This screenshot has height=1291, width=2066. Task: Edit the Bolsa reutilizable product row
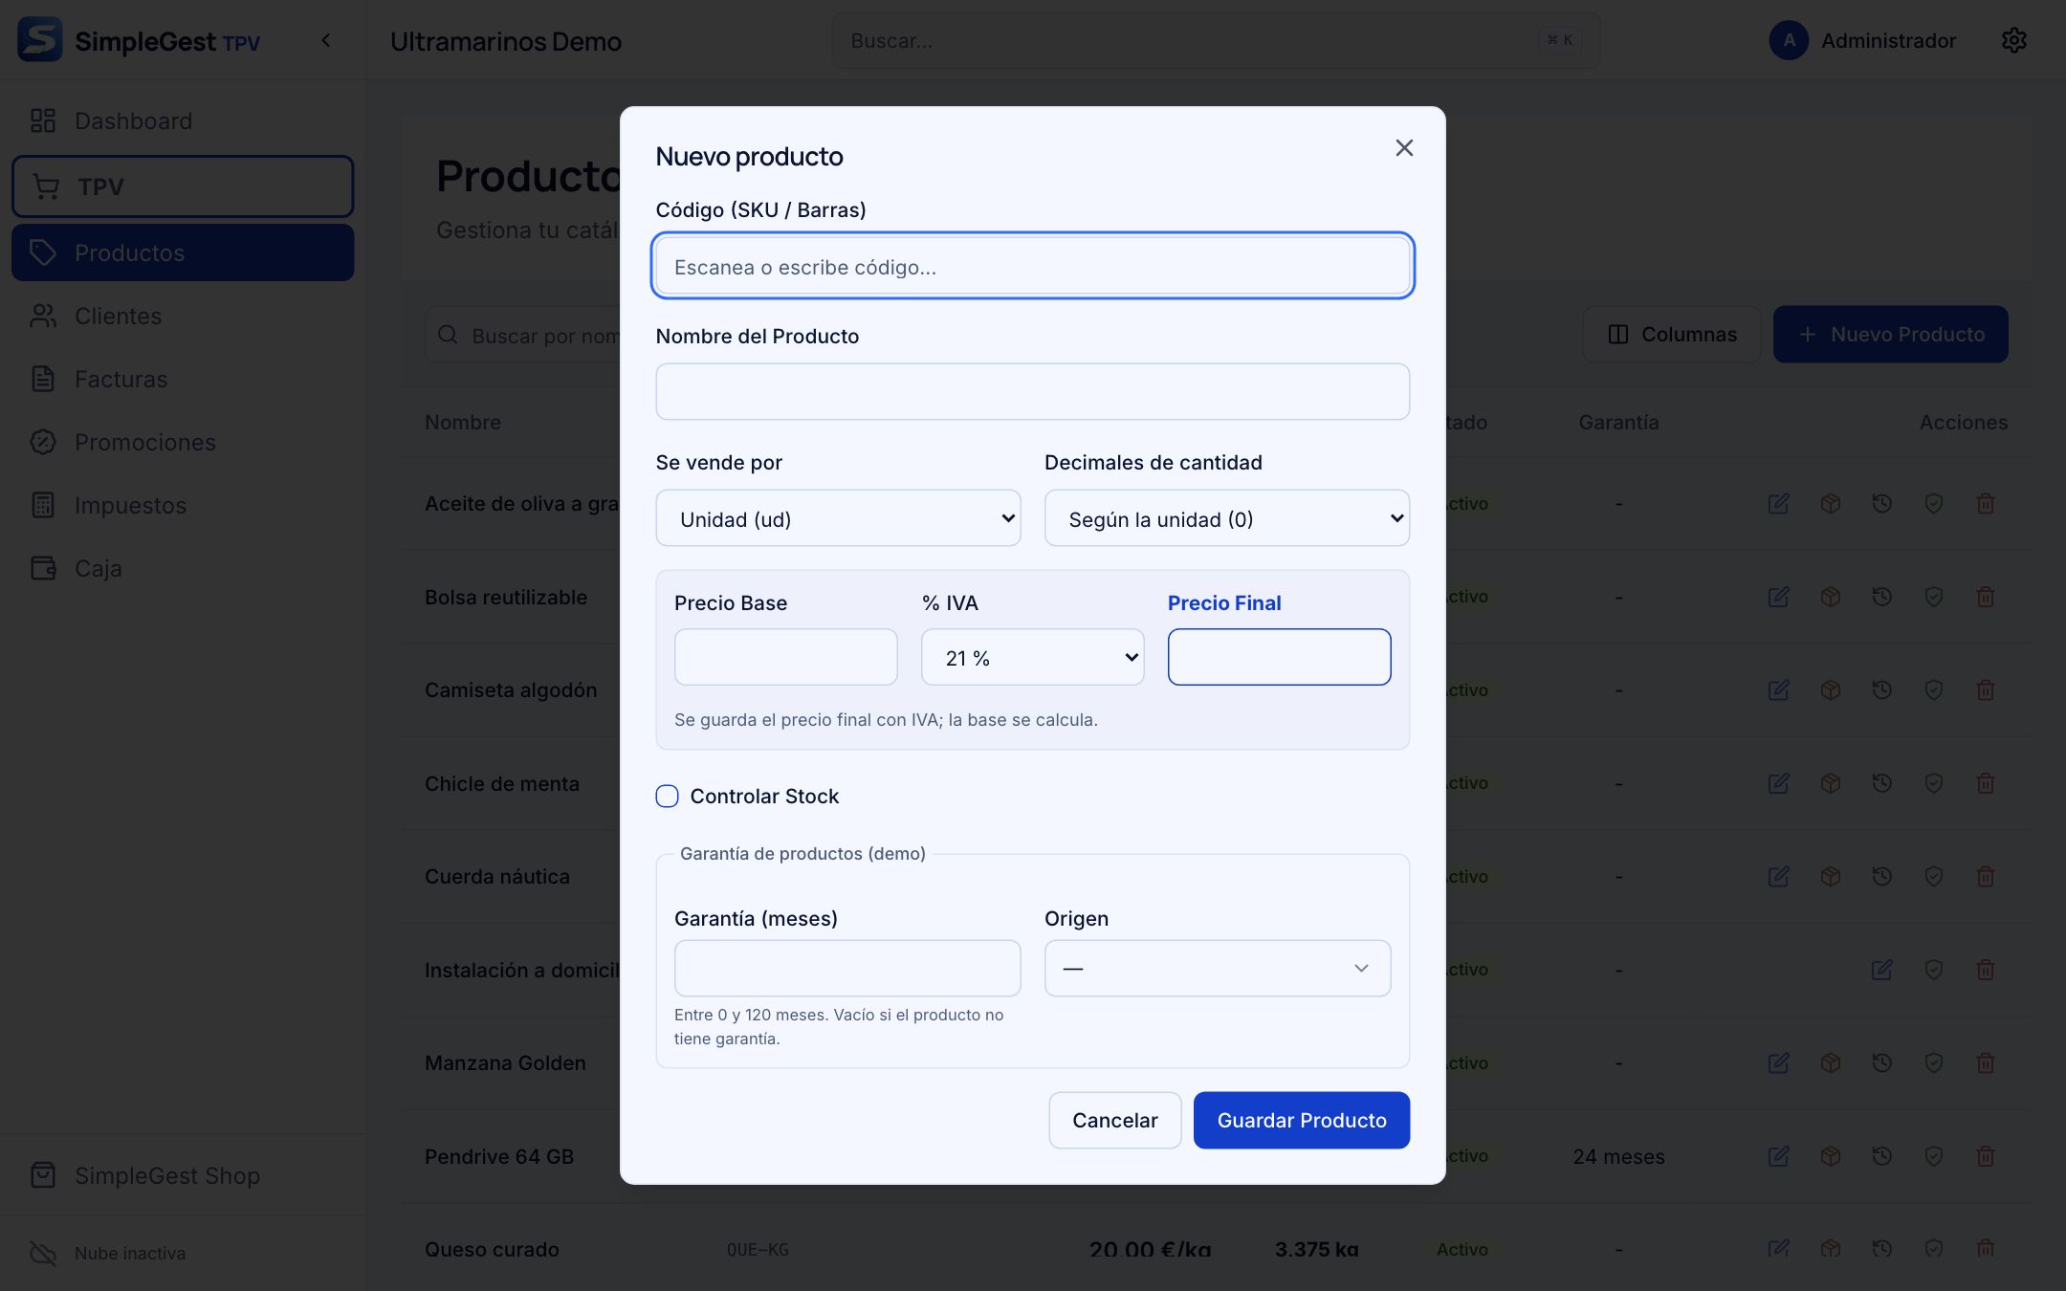pos(1778,597)
